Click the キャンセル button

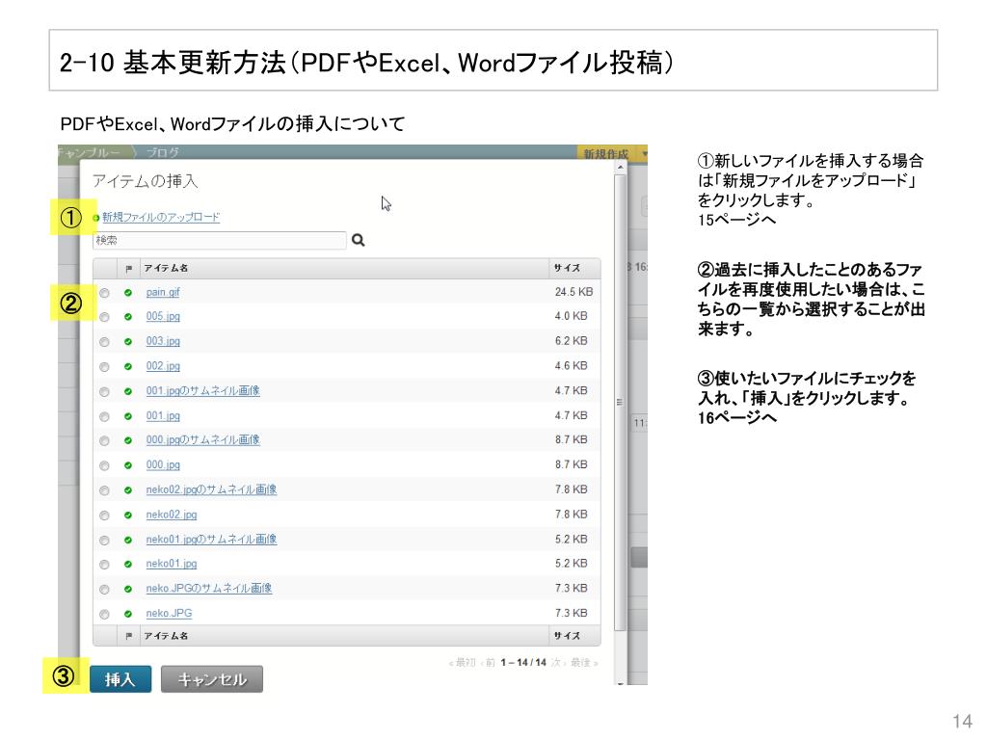[x=211, y=679]
